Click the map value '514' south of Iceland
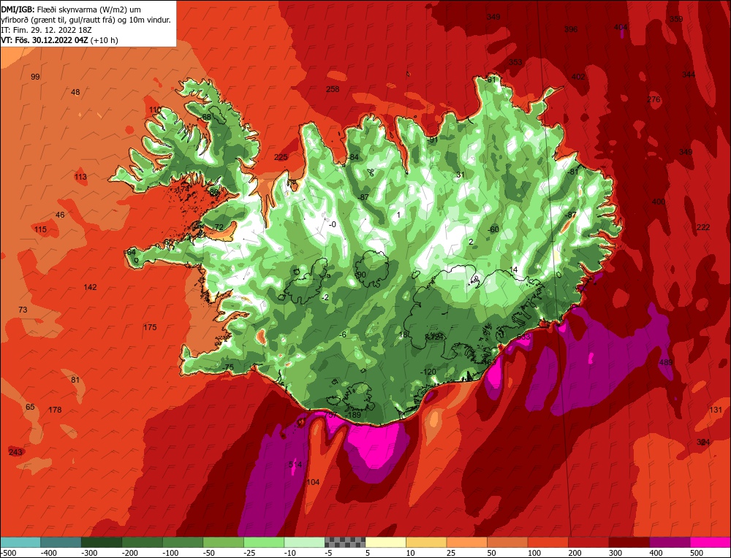The height and width of the screenshot is (558, 731). pyautogui.click(x=295, y=465)
